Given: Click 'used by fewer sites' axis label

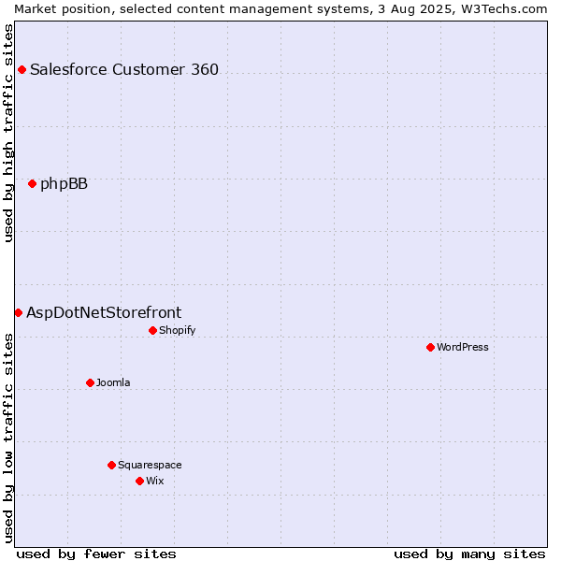Looking at the screenshot, I should point(96,554).
